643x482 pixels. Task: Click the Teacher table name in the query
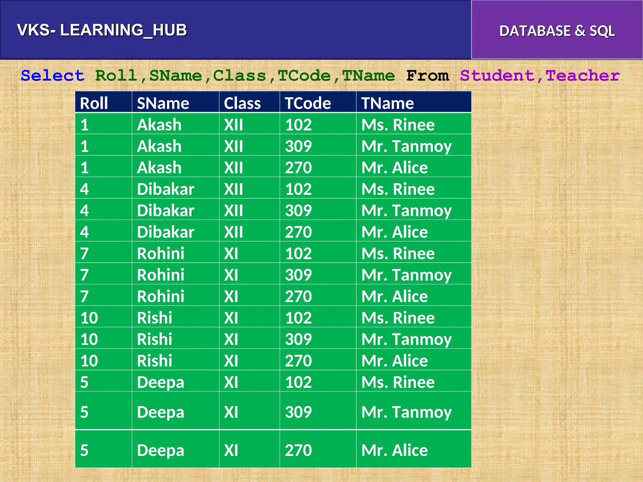click(583, 76)
